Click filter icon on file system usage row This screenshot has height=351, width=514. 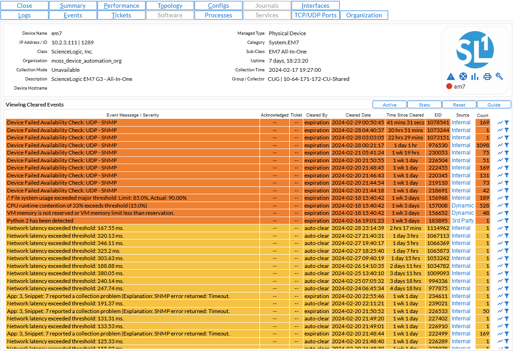pos(507,198)
